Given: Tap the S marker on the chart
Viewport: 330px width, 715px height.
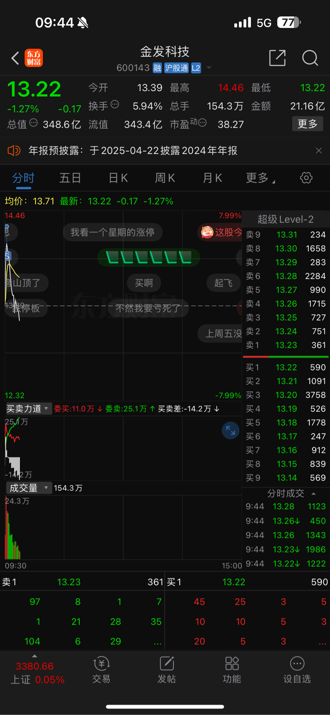Looking at the screenshot, I should (x=7, y=256).
